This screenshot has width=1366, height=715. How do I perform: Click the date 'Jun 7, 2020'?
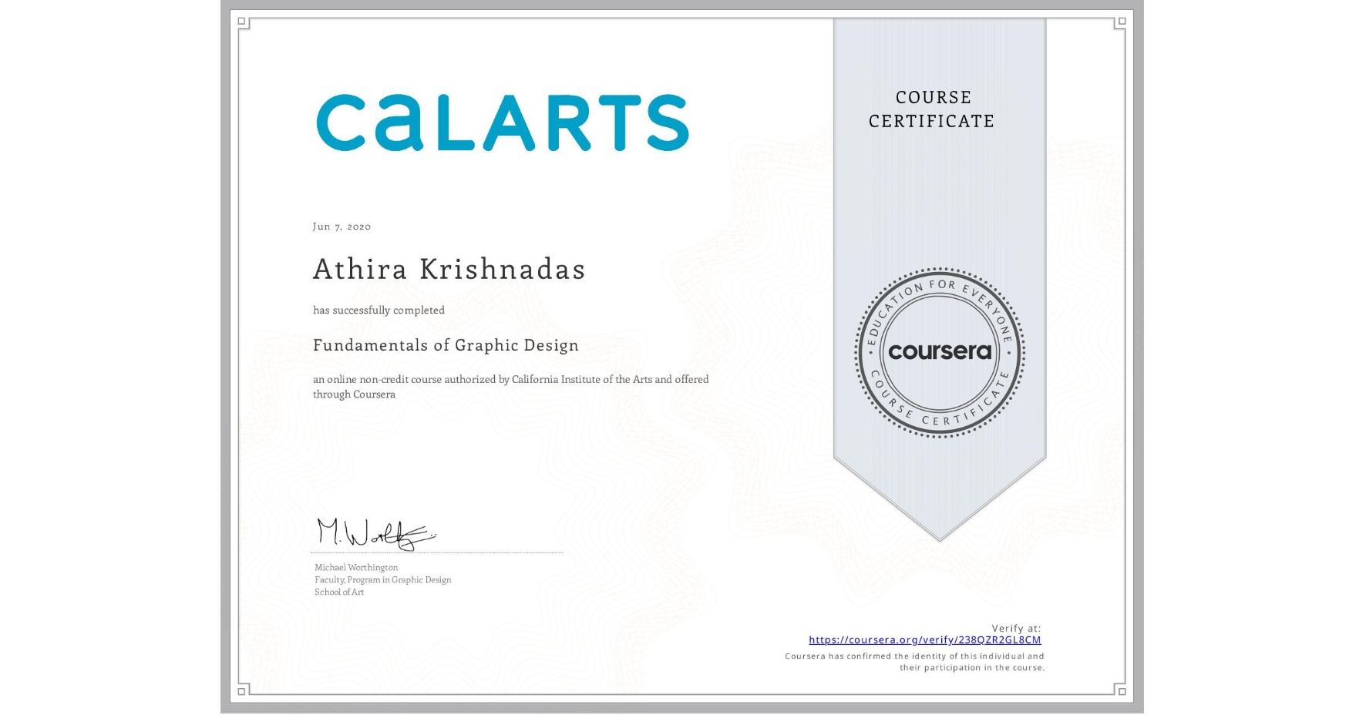coord(341,227)
